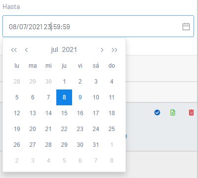Select August 1 greyed day after 31

pos(112,145)
